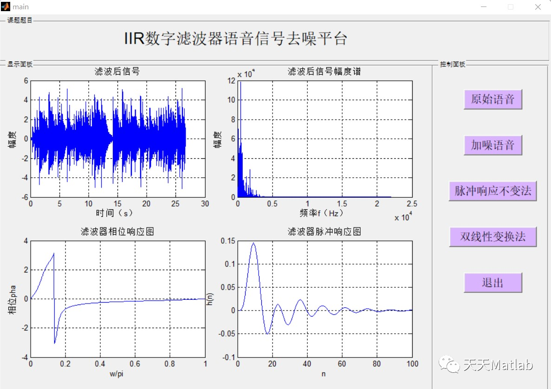Click the platform title IIR数字滤波器语音信号去噪平台
This screenshot has width=551, height=389.
[x=237, y=39]
